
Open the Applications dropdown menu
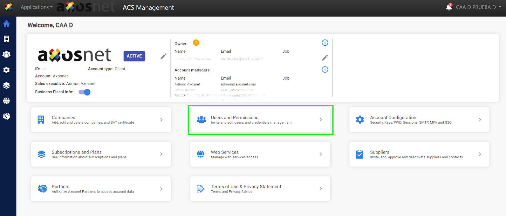point(37,7)
